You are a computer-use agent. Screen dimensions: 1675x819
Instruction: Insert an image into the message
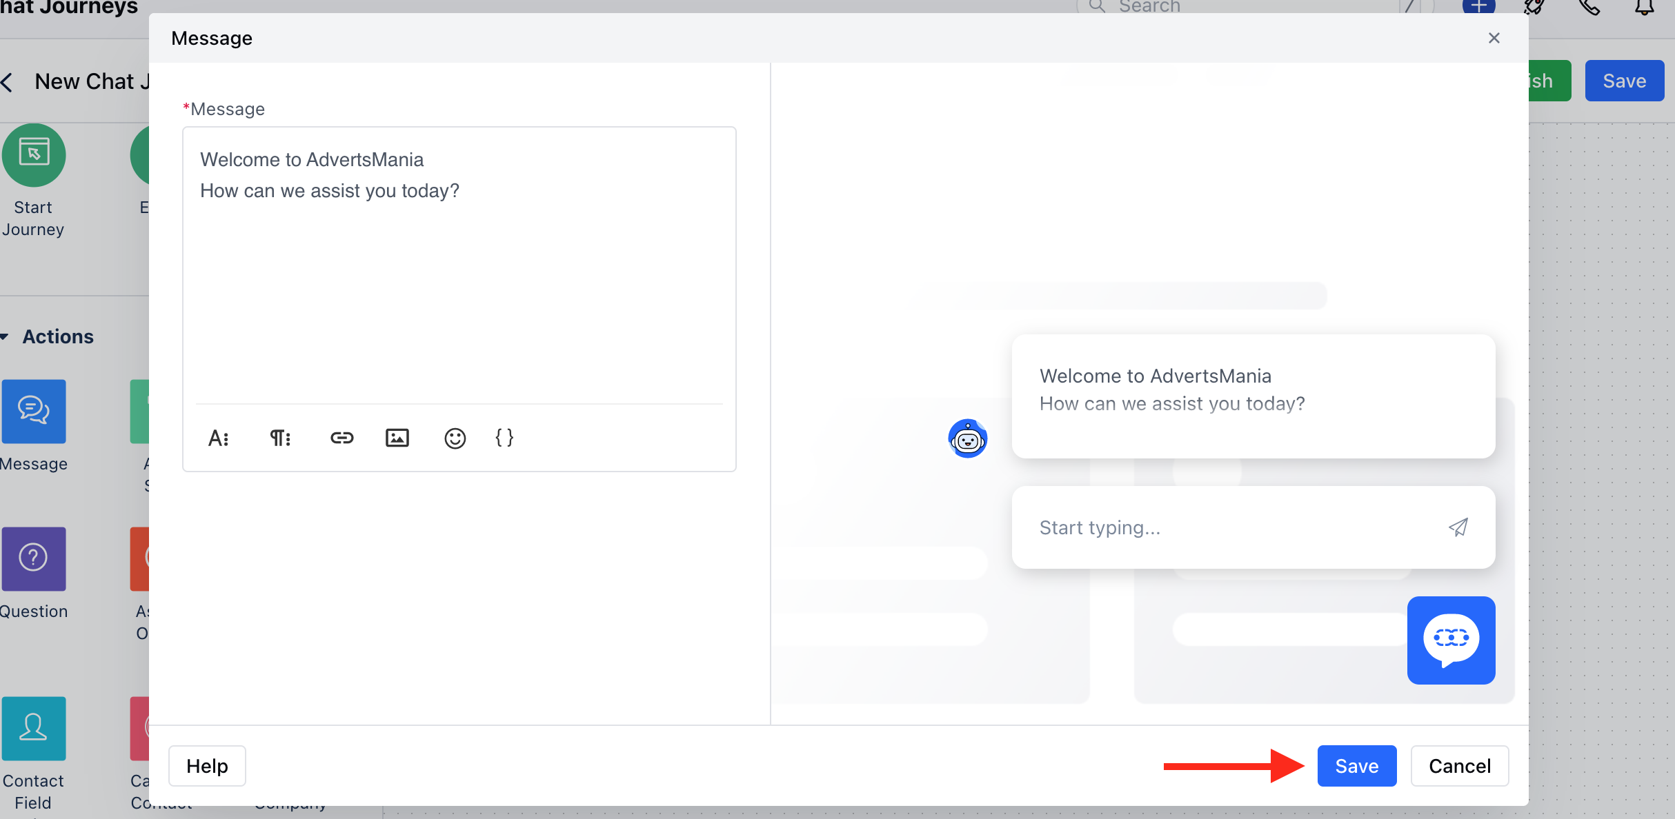(x=397, y=438)
